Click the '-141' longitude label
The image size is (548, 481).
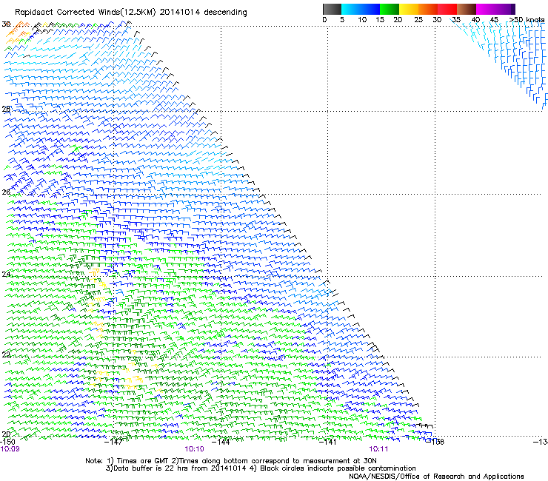point(327,442)
